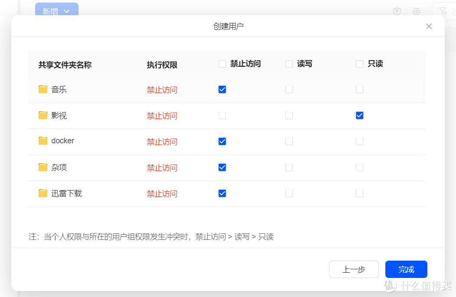
Task: Check the 禁止访问 header checkbox
Action: pos(222,64)
